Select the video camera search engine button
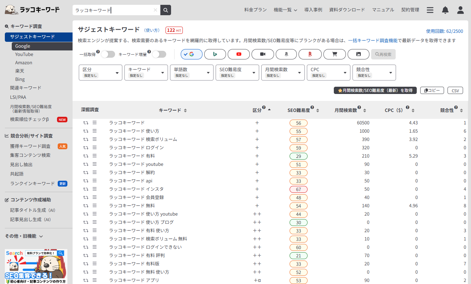 pos(263,54)
